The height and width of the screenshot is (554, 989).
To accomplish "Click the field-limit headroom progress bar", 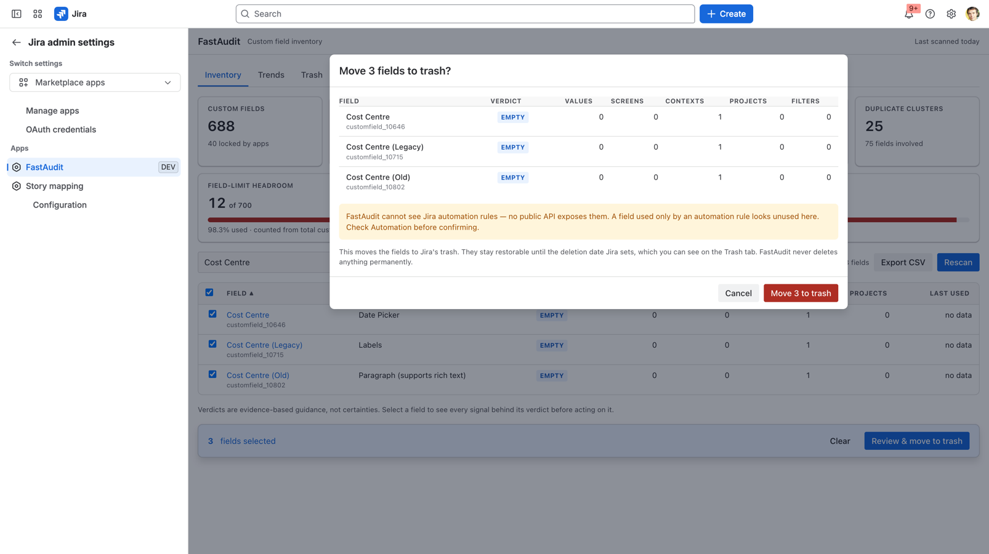I will click(x=588, y=220).
